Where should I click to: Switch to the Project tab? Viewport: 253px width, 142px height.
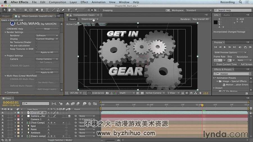point(6,16)
